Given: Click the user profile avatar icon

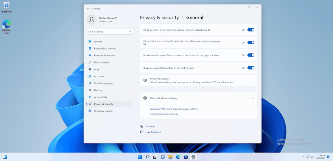Looking at the screenshot, I should coord(92,20).
